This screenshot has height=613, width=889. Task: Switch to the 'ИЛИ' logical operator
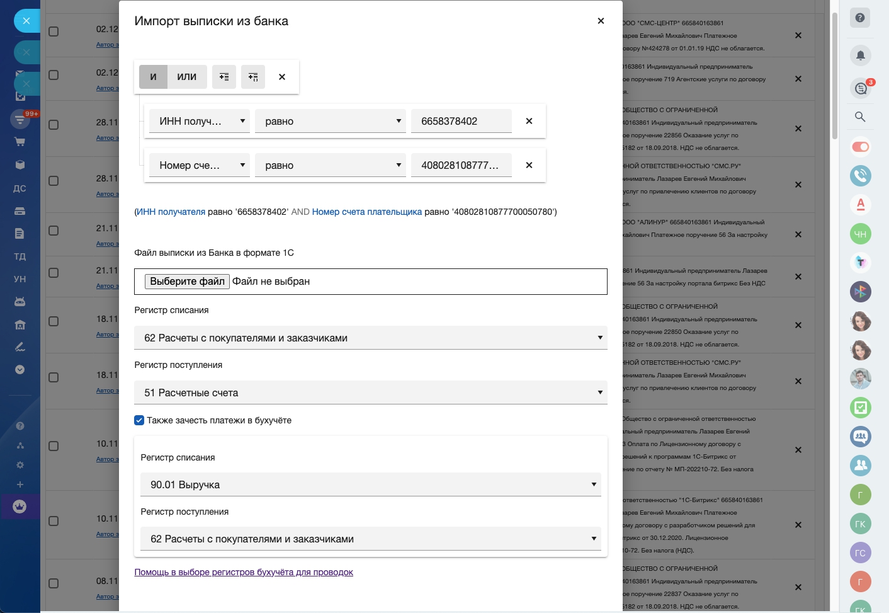[186, 77]
